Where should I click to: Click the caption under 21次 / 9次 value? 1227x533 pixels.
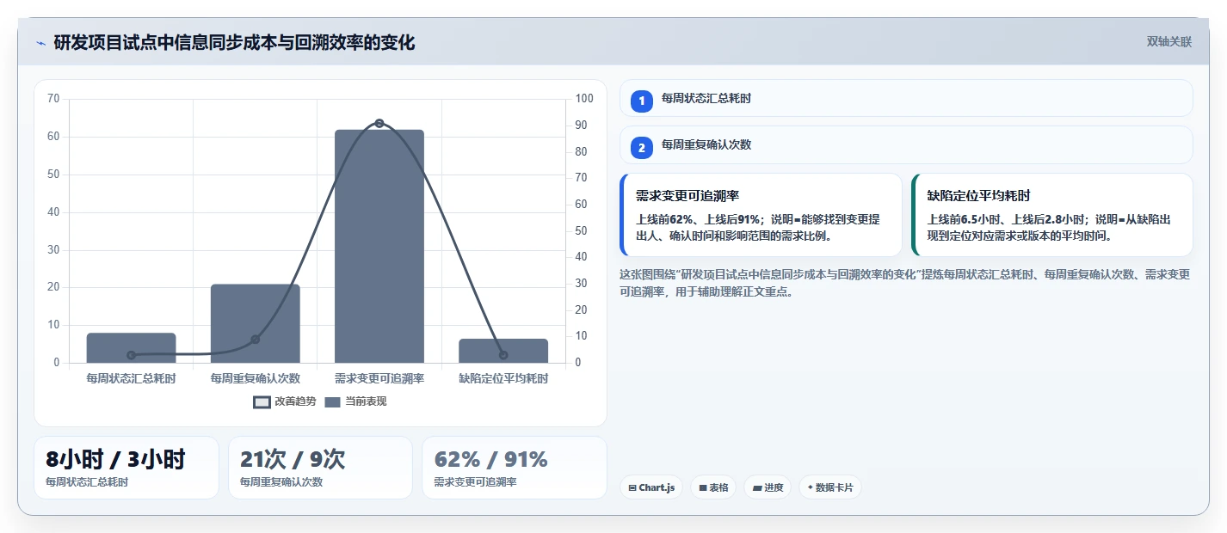281,482
